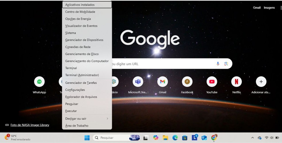Follow the Foto de NASA Image Library link
Screen dimensions: 282x143
tap(30, 125)
